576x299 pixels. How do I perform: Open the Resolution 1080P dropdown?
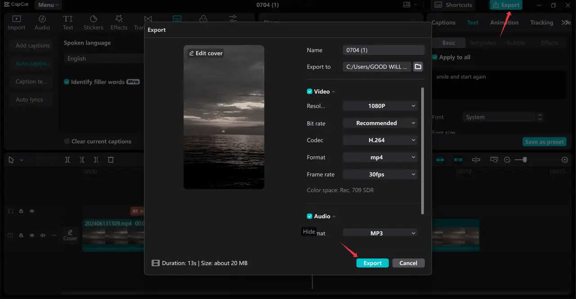pyautogui.click(x=380, y=106)
